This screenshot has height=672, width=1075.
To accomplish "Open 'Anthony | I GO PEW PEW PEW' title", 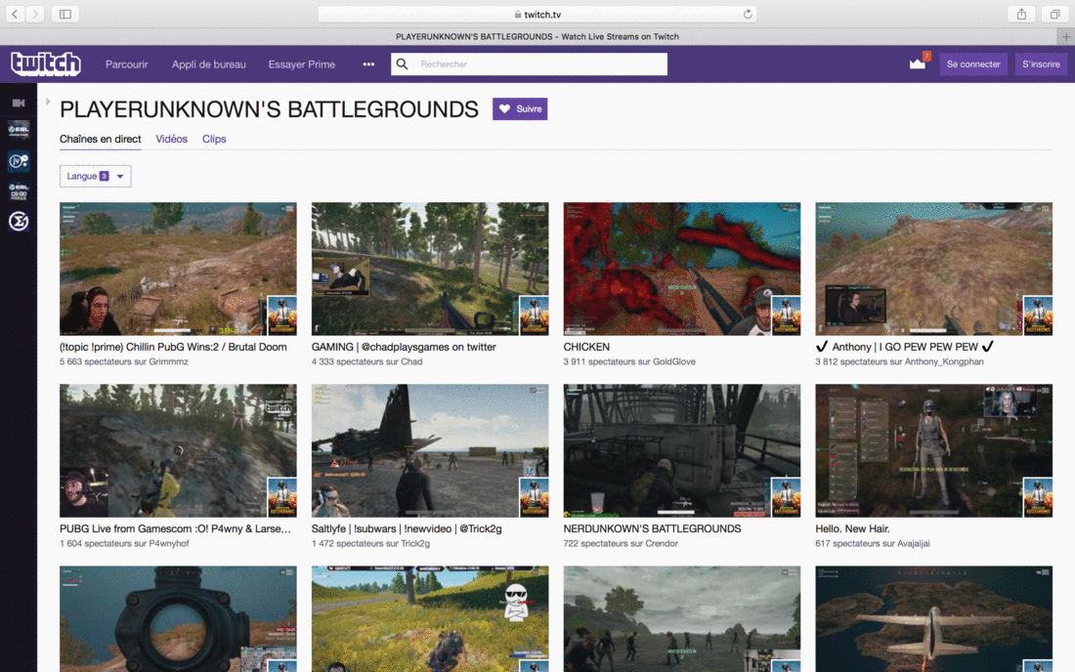I will (x=905, y=347).
